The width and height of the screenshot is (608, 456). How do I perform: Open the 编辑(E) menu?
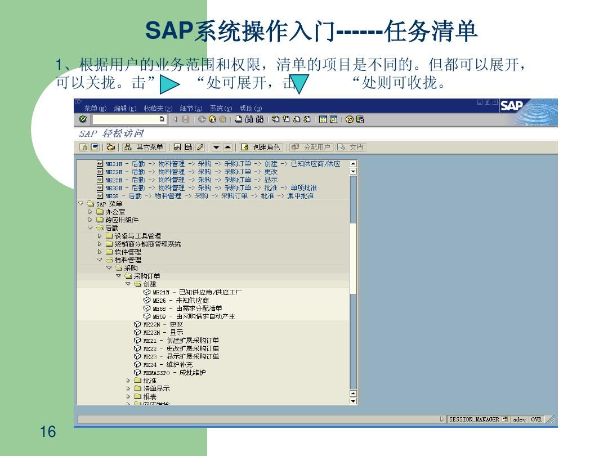point(125,109)
